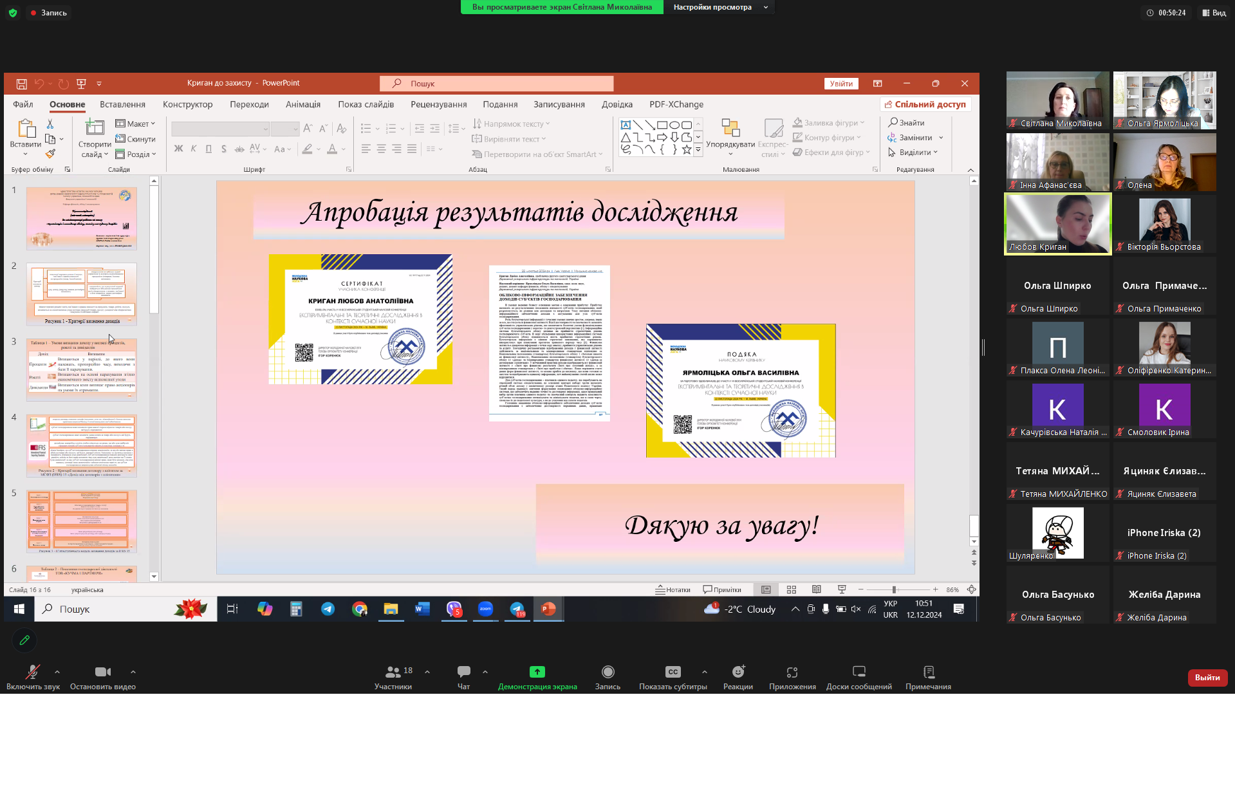
Task: Open Zoom Участники participants panel
Action: (x=393, y=678)
